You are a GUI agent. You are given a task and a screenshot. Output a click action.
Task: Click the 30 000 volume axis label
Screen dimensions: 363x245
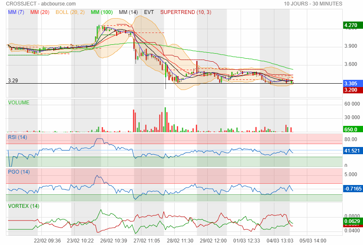[x=352, y=117]
